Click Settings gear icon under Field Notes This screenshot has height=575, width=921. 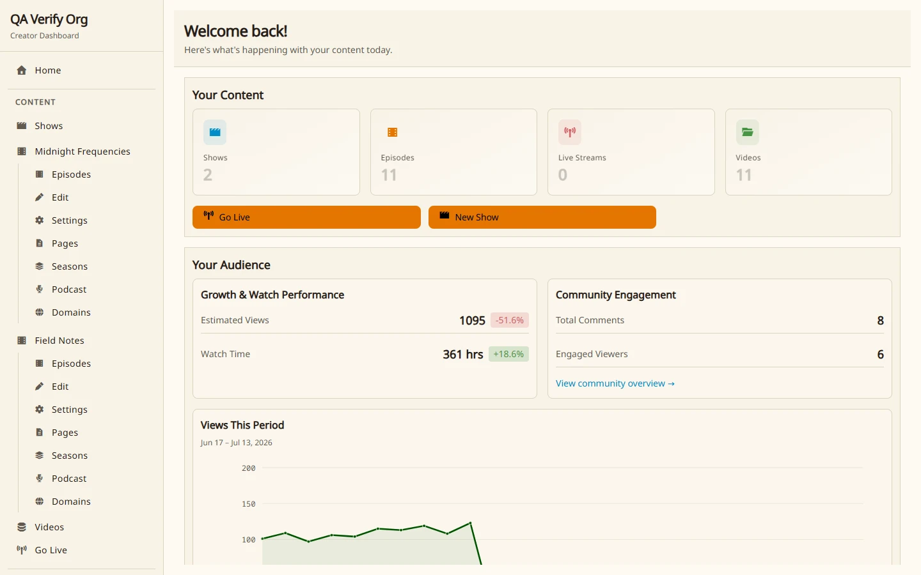[x=40, y=410]
